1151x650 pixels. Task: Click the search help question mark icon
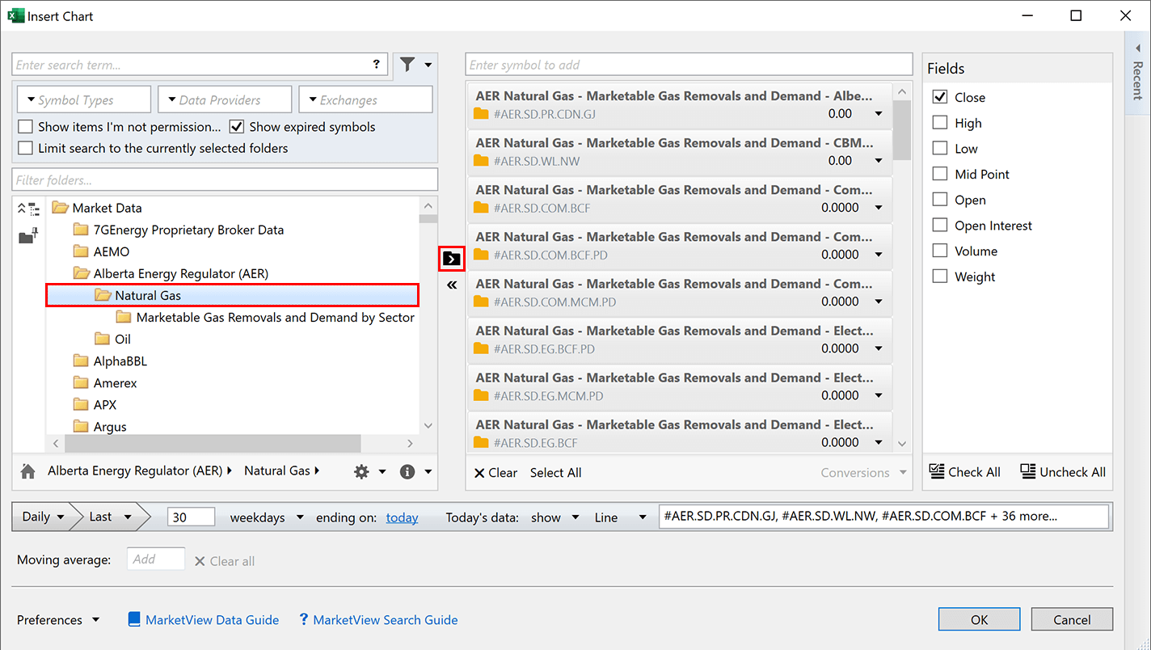(377, 65)
